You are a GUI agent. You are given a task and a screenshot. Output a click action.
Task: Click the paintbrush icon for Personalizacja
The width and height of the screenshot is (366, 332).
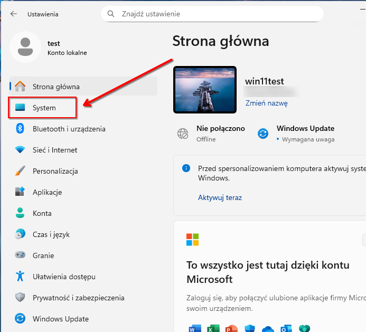[x=20, y=171]
